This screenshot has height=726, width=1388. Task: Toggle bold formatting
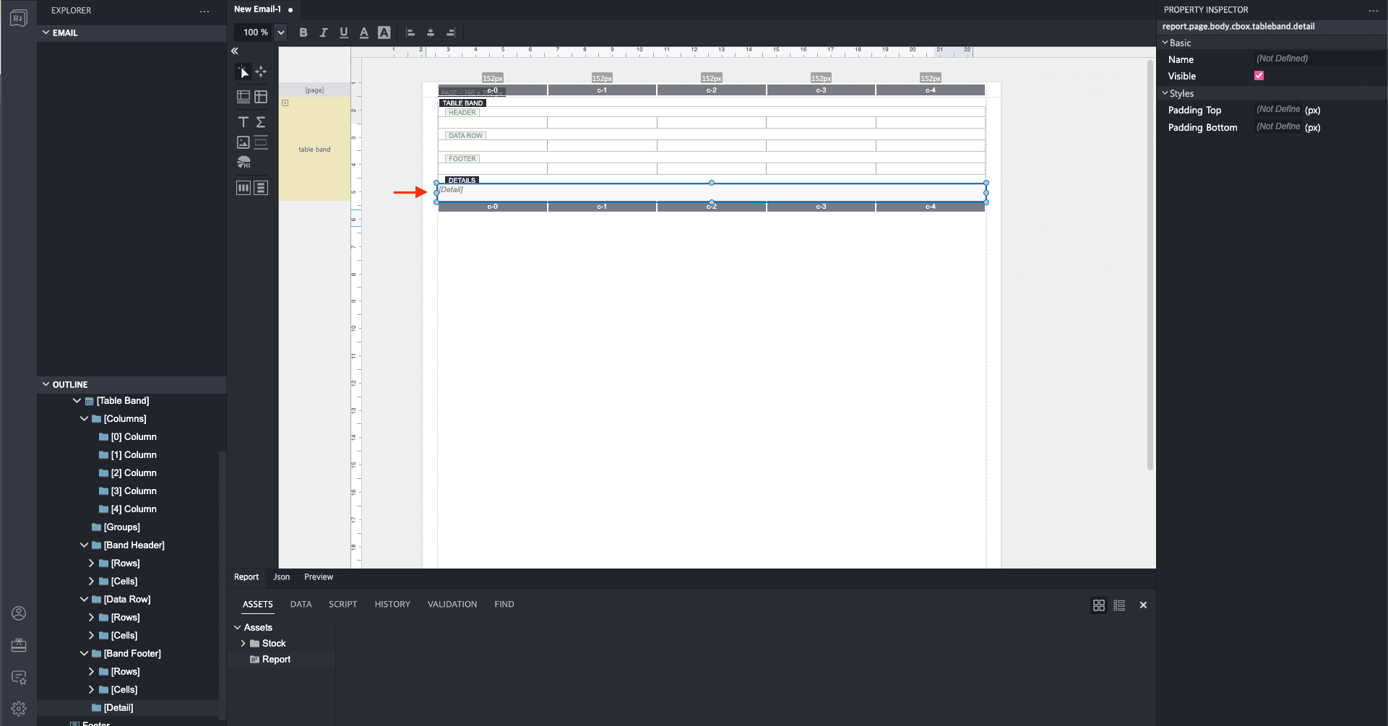click(x=303, y=33)
